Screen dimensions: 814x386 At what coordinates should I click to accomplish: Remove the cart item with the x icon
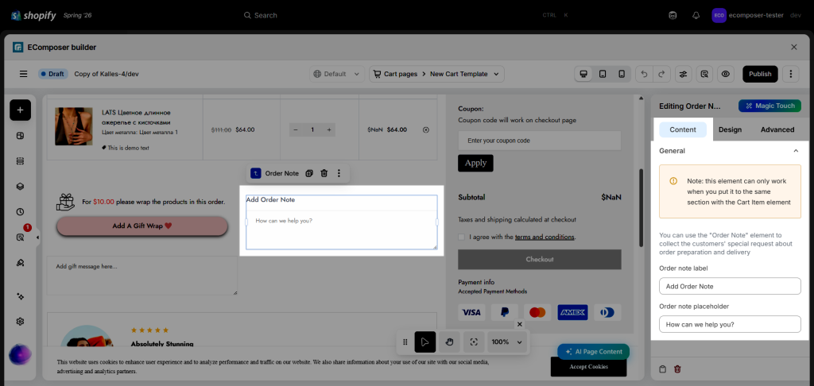pos(426,129)
